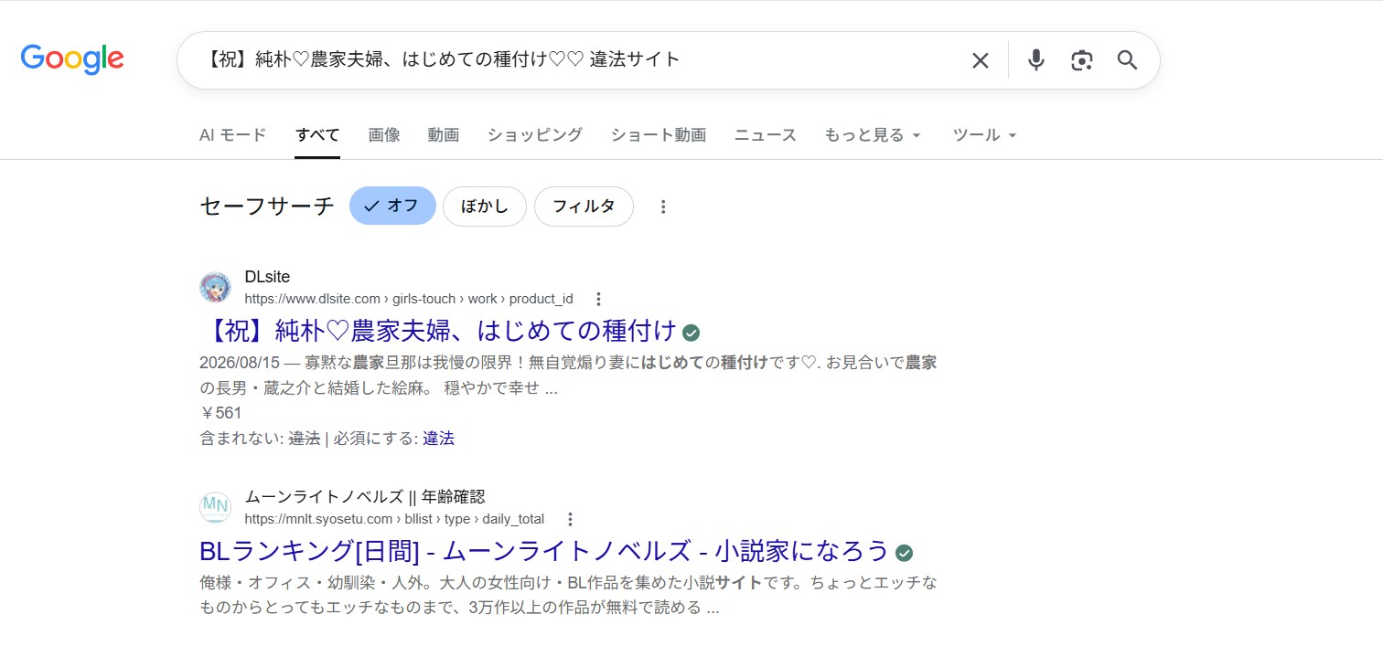Viewport: 1383px width, 646px height.
Task: Switch to 動画 tab
Action: (444, 135)
